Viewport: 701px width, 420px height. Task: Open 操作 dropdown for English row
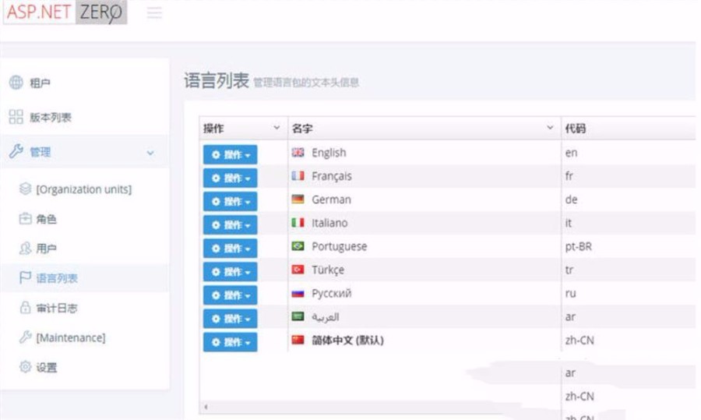231,154
